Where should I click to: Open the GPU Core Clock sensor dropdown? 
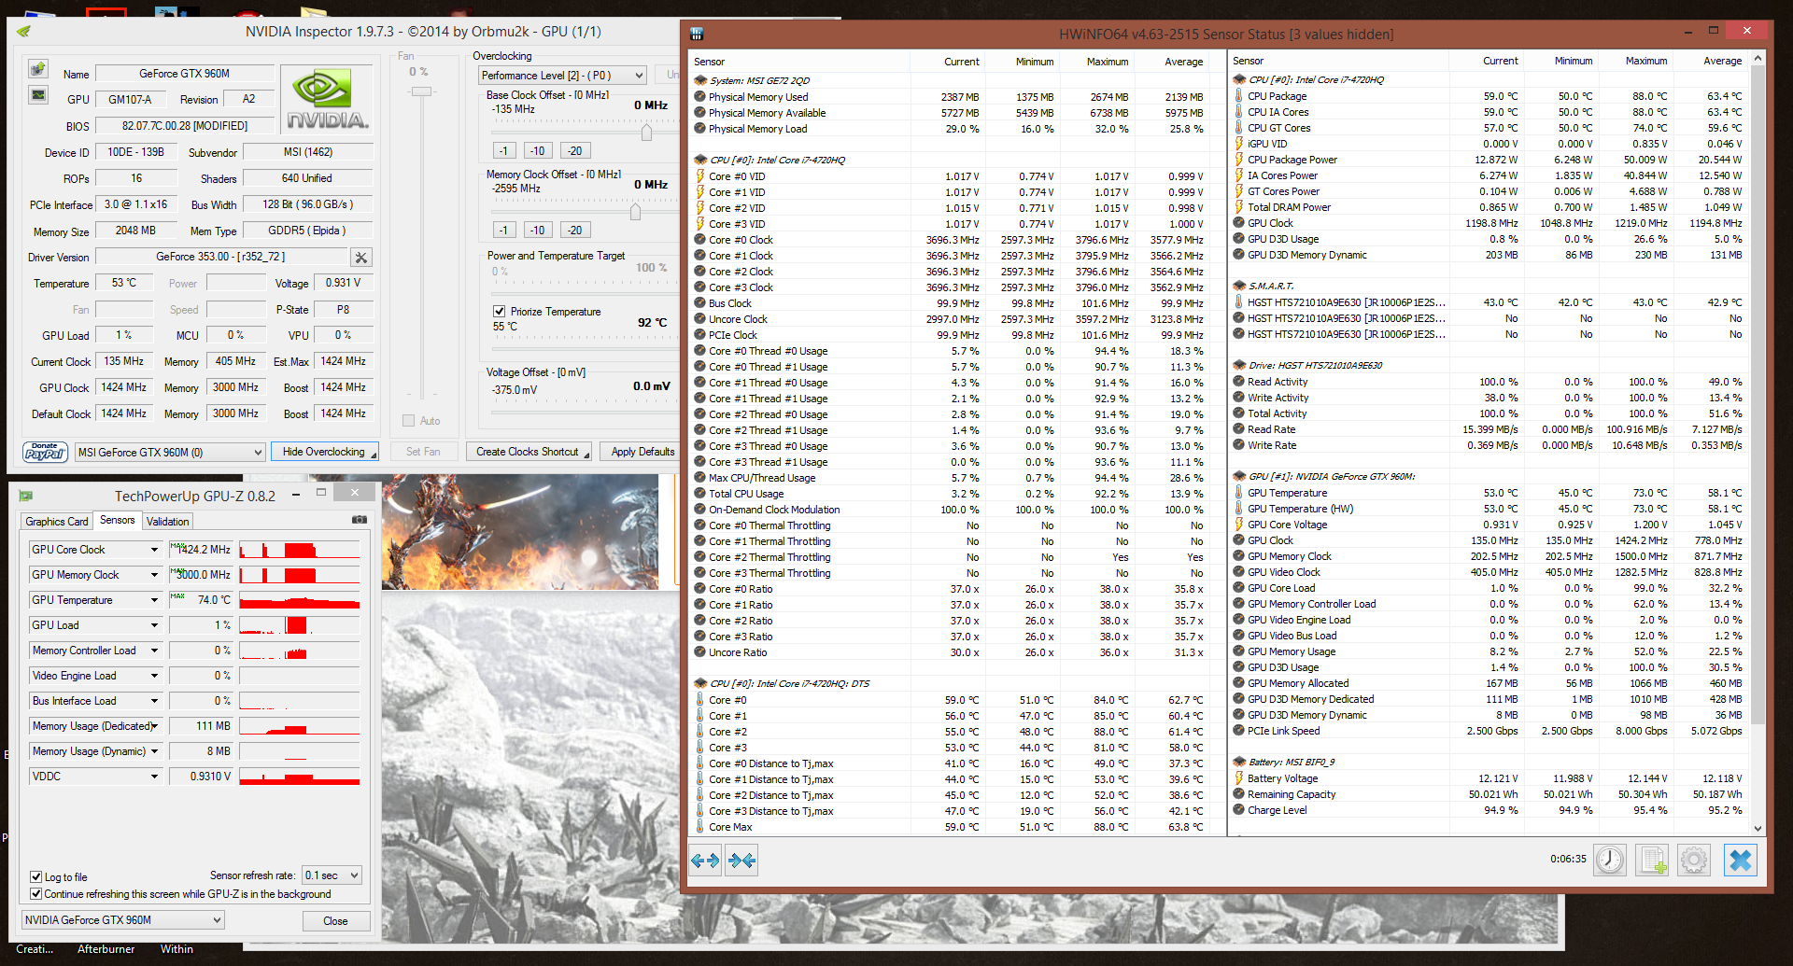pyautogui.click(x=154, y=550)
